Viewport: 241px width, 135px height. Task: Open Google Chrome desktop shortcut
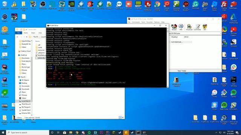[x=157, y=6]
